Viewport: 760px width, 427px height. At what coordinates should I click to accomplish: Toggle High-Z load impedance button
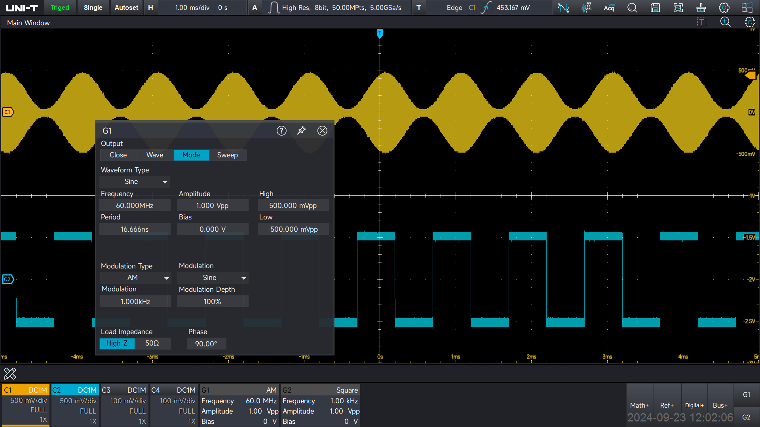coord(116,343)
